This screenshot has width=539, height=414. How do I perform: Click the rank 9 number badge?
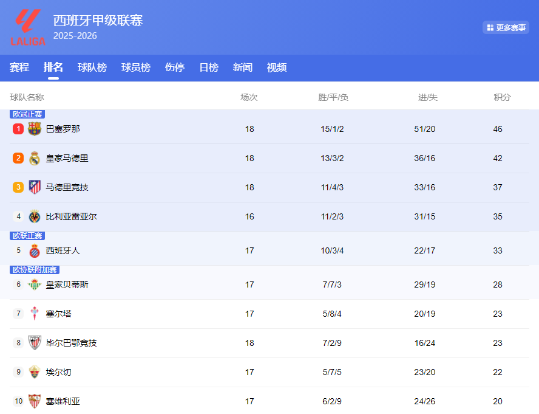pos(18,372)
